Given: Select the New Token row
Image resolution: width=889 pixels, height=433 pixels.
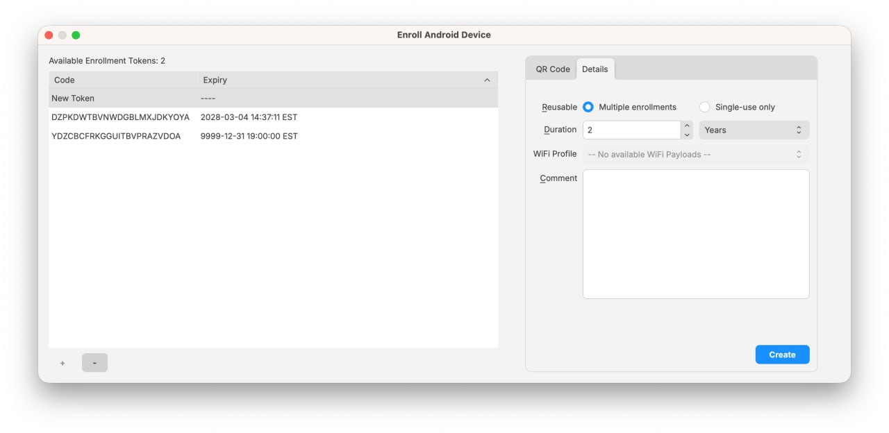Looking at the screenshot, I should click(x=273, y=98).
